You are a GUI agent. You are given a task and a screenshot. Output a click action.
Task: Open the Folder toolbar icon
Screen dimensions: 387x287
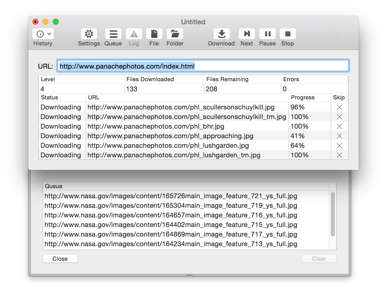click(x=175, y=34)
